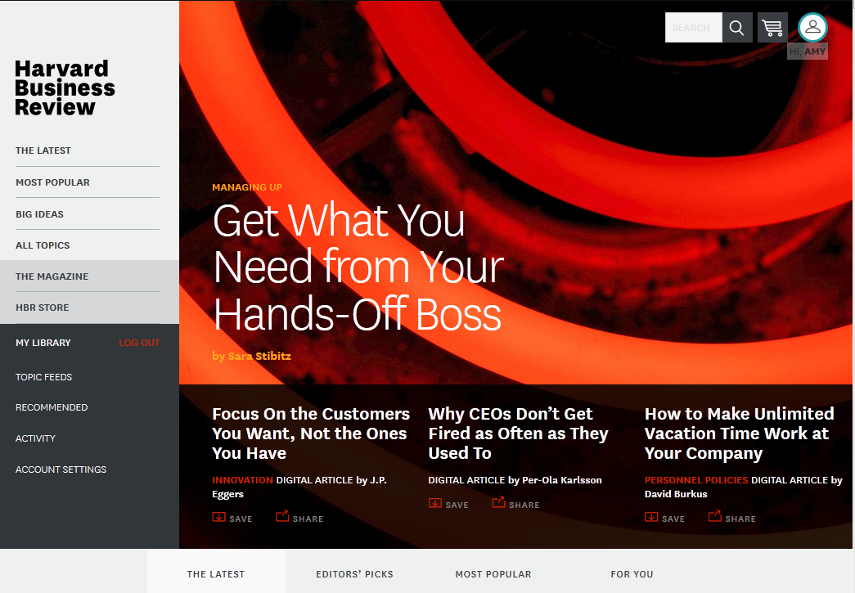The image size is (855, 593).
Task: Save the 'Unlimited Vacation Time' article
Action: tap(664, 517)
